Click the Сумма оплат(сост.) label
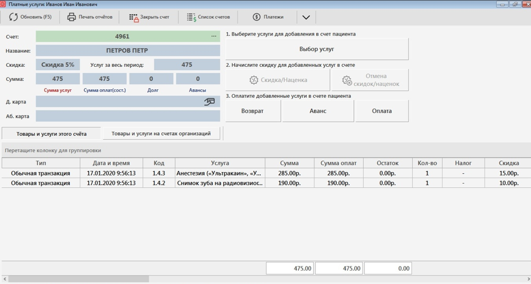 (x=105, y=90)
